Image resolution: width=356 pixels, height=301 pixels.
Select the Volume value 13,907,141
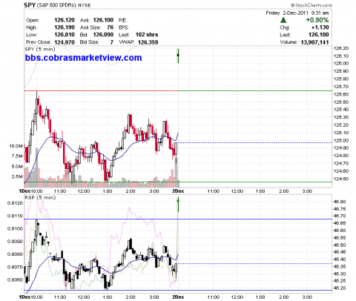(x=314, y=42)
